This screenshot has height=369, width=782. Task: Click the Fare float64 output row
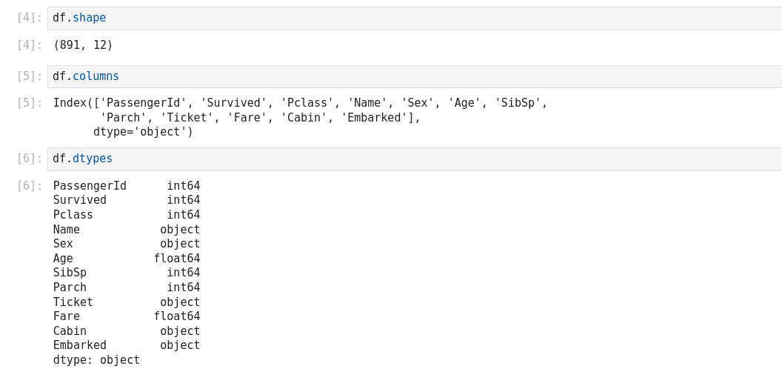[x=127, y=316]
